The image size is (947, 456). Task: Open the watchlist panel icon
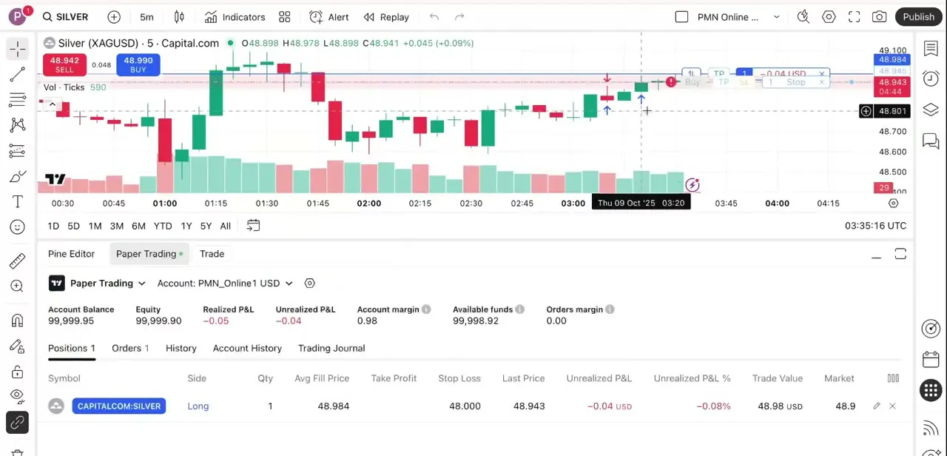point(931,49)
